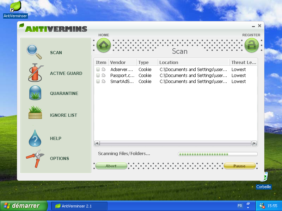Select the Adserver.... vendor cell

(122, 69)
